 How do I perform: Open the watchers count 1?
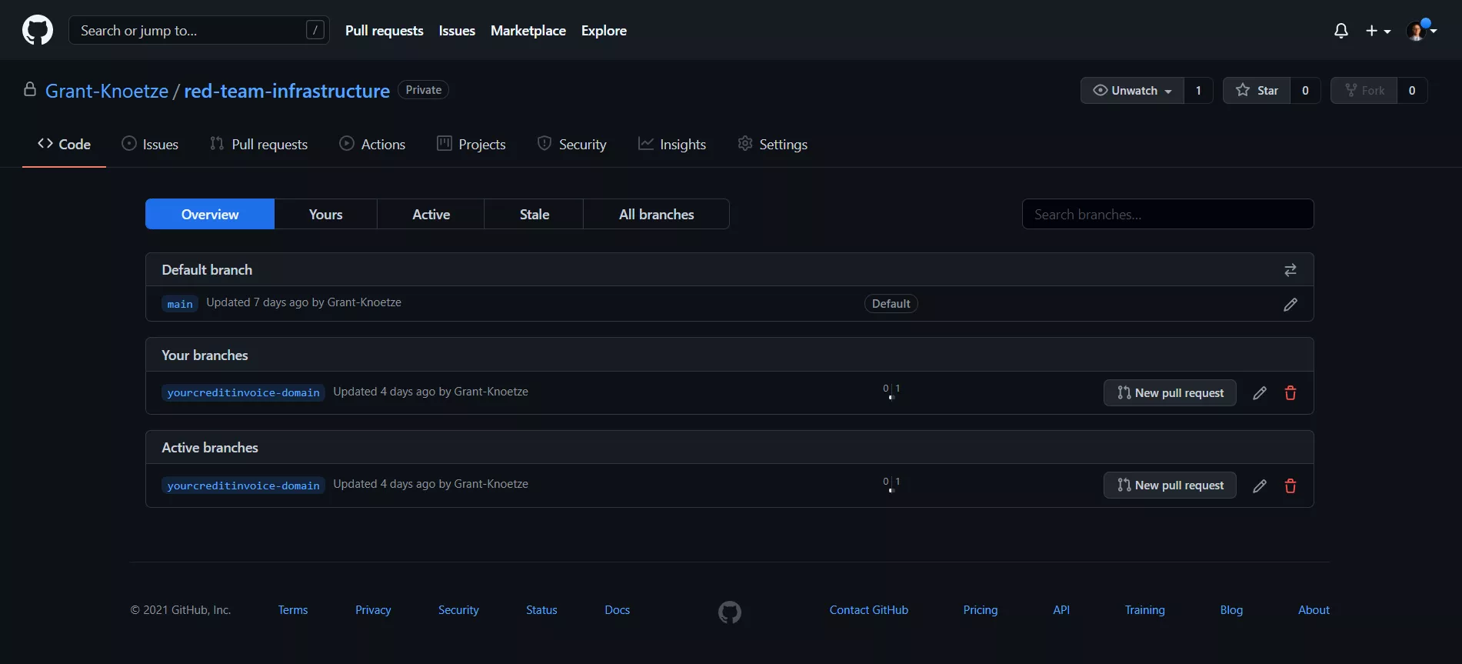(1198, 90)
